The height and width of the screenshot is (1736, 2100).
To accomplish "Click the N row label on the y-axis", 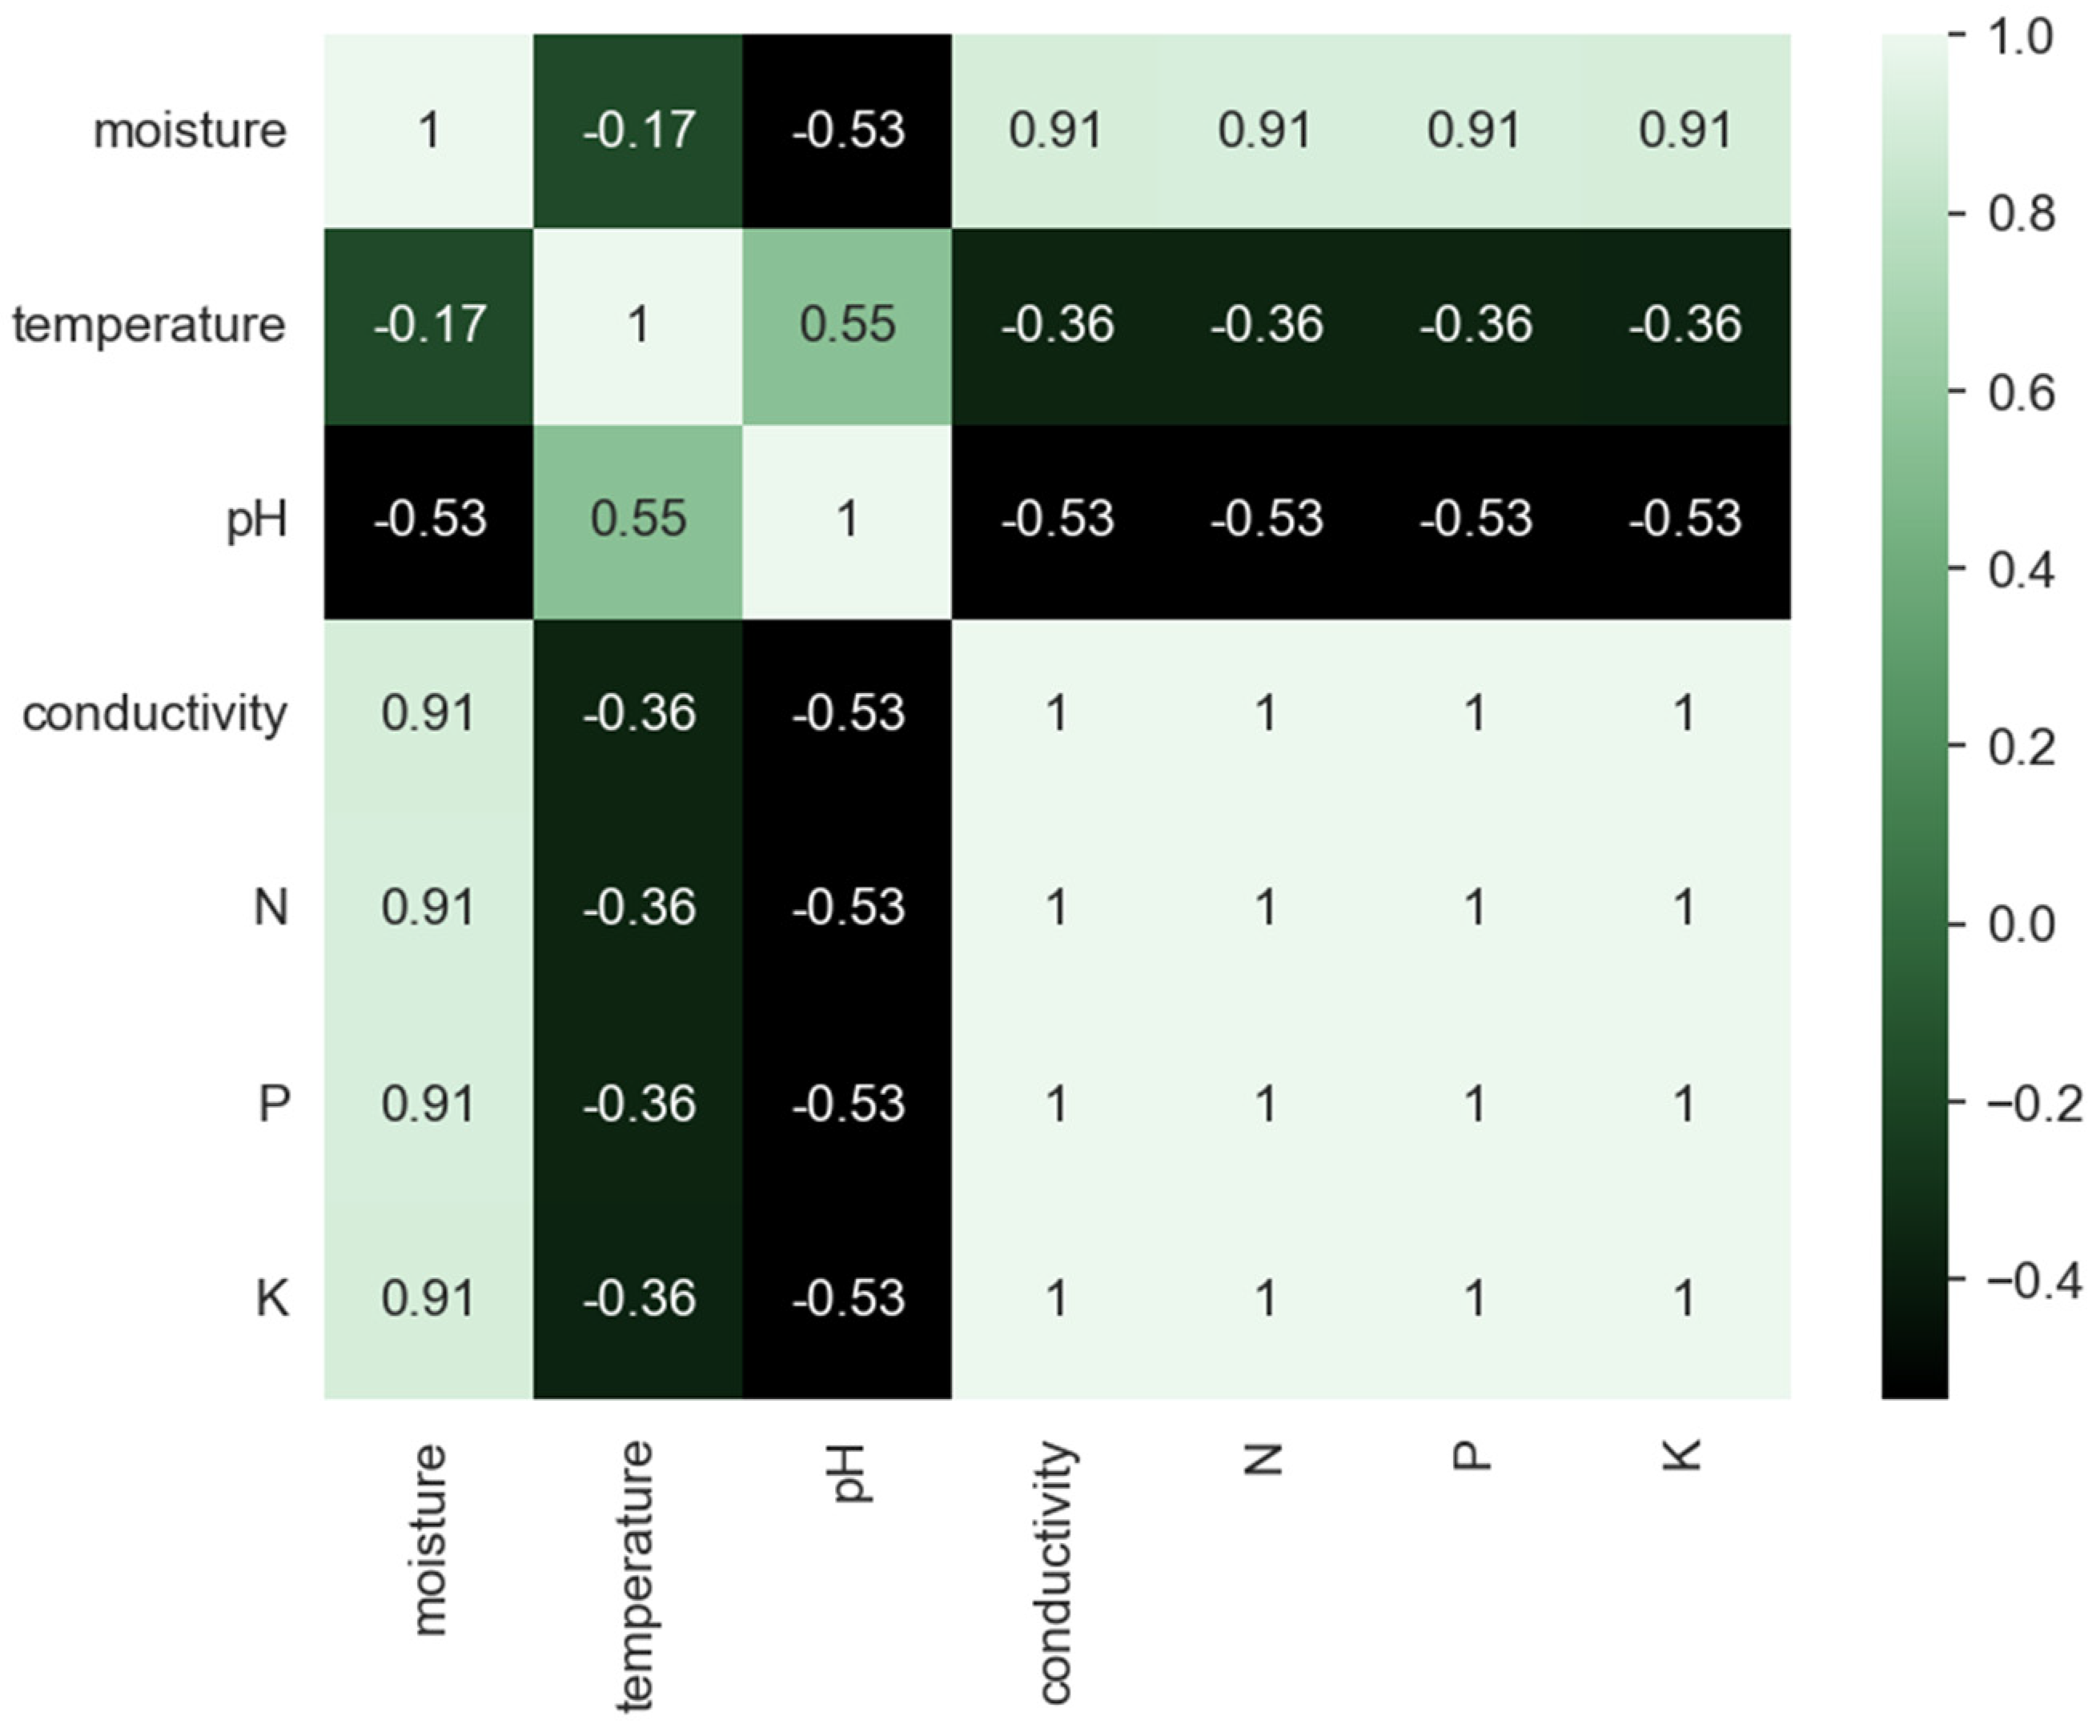I will (x=271, y=908).
